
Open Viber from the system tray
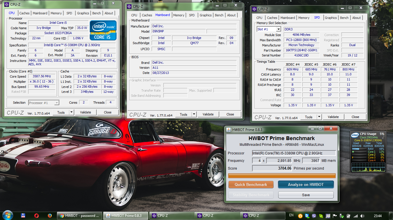[314, 216]
